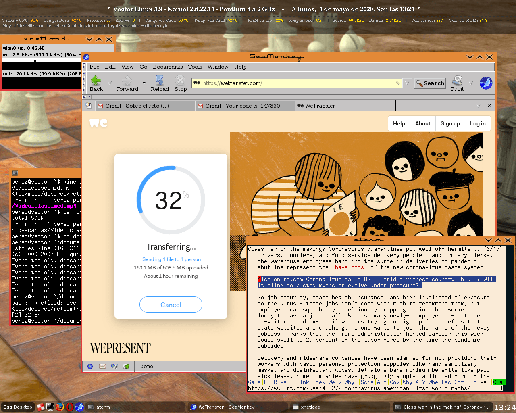Screen dimensions: 516x413
Task: Click 'Sending 1 file to 1 person' link
Action: [171, 259]
